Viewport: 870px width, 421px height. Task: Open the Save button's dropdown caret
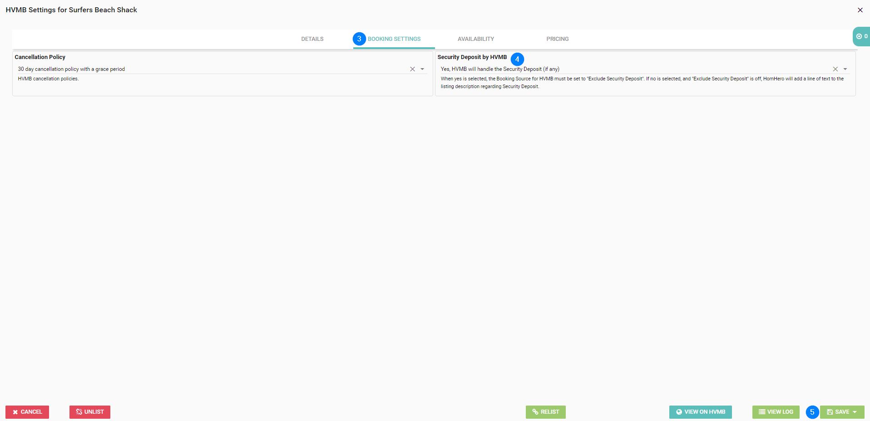[x=855, y=412]
